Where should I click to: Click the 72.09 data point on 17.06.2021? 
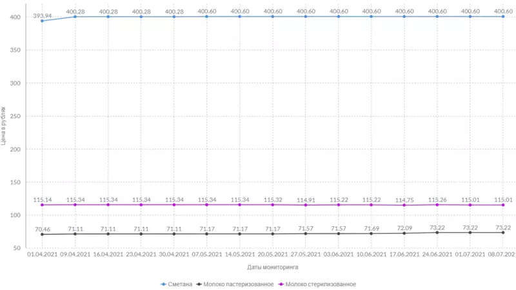(x=404, y=233)
